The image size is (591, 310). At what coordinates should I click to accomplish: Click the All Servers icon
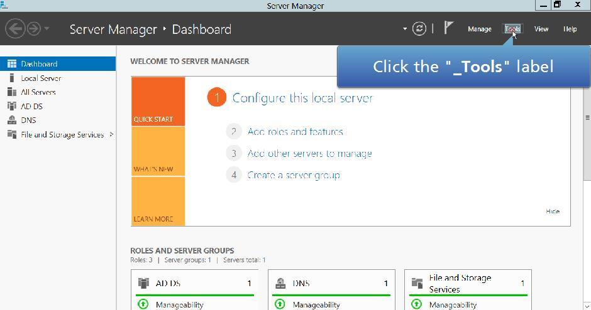point(12,92)
